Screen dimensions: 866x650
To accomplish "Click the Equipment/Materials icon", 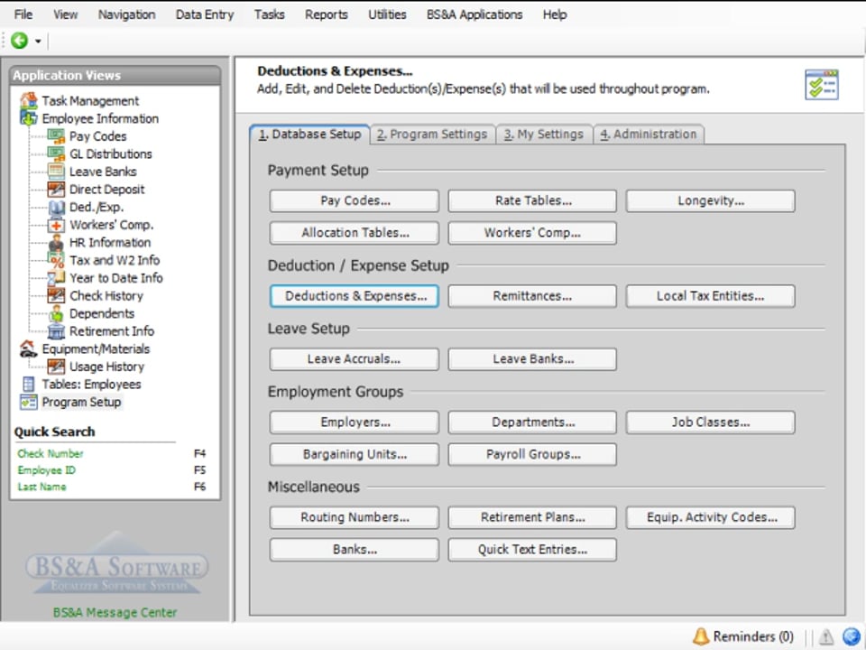I will (x=29, y=348).
